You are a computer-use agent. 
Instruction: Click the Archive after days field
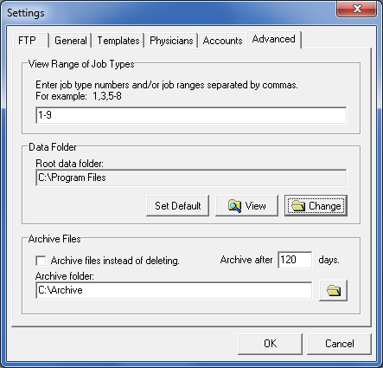pyautogui.click(x=295, y=260)
